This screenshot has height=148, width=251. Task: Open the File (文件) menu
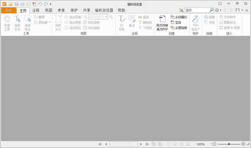tap(8, 10)
